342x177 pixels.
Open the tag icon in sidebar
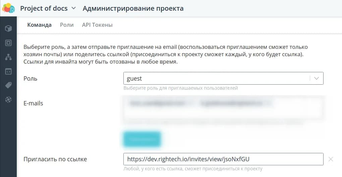click(x=8, y=85)
